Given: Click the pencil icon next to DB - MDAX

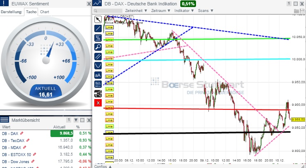Looking at the screenshot, I should click(x=24, y=147).
